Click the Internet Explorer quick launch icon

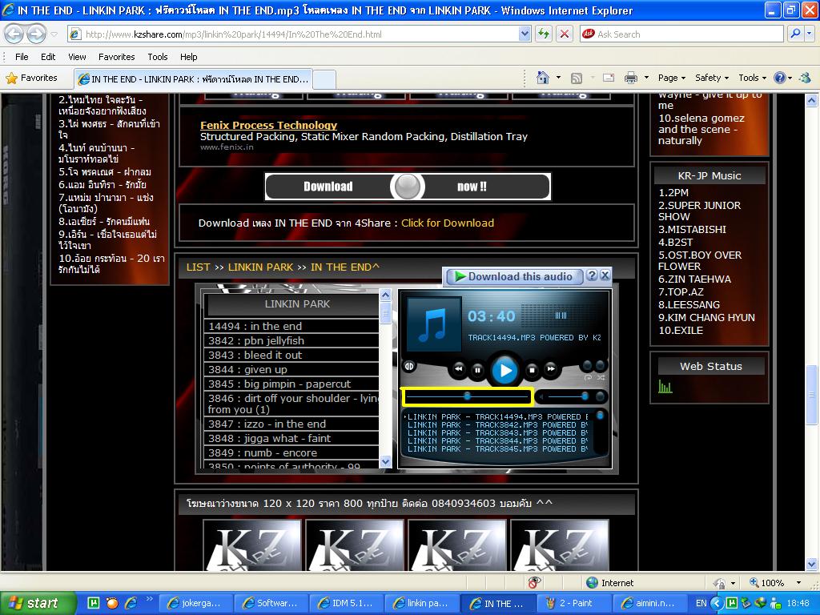coord(131,603)
